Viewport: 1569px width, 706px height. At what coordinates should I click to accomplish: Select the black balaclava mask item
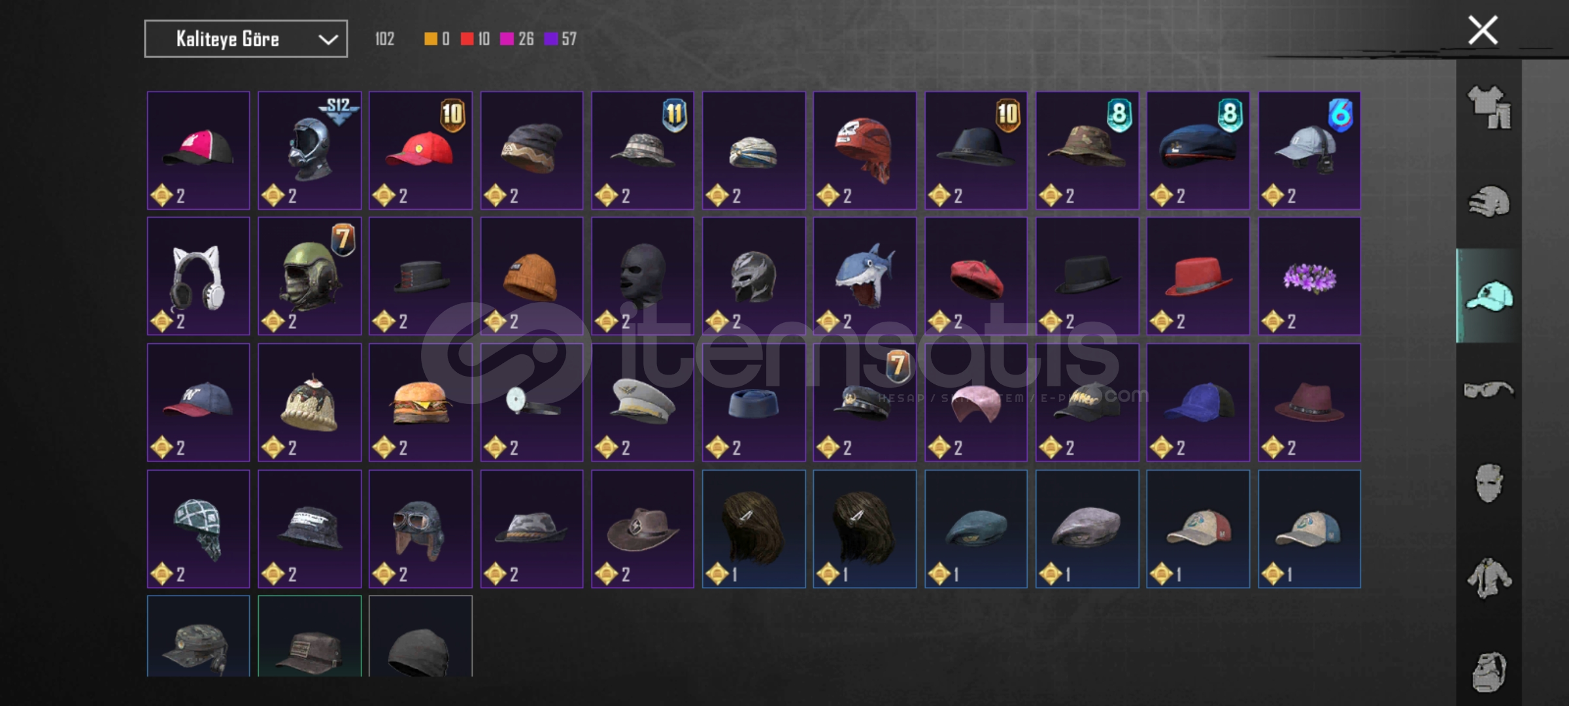[x=643, y=277]
